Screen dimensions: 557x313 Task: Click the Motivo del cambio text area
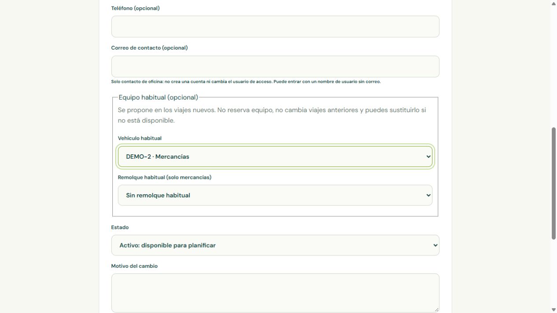click(275, 293)
